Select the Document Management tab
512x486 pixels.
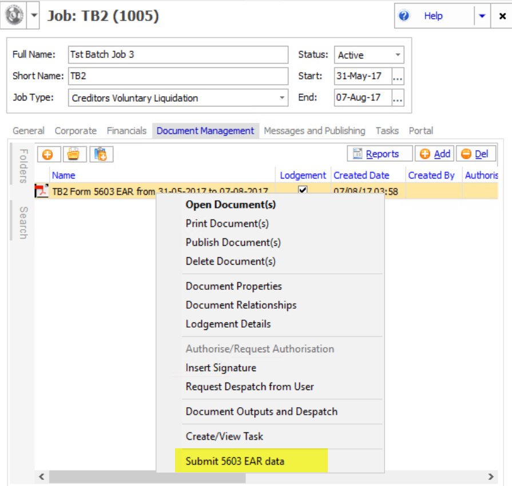(205, 131)
